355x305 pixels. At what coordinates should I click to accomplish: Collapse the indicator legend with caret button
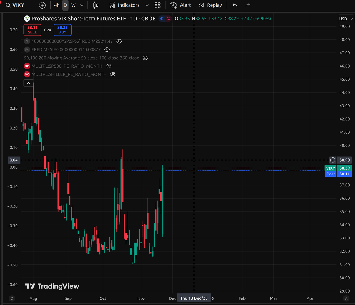tap(28, 84)
